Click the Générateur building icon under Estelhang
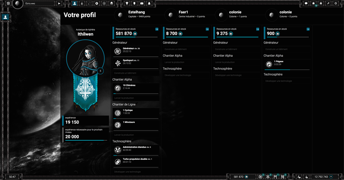 pos(117,51)
